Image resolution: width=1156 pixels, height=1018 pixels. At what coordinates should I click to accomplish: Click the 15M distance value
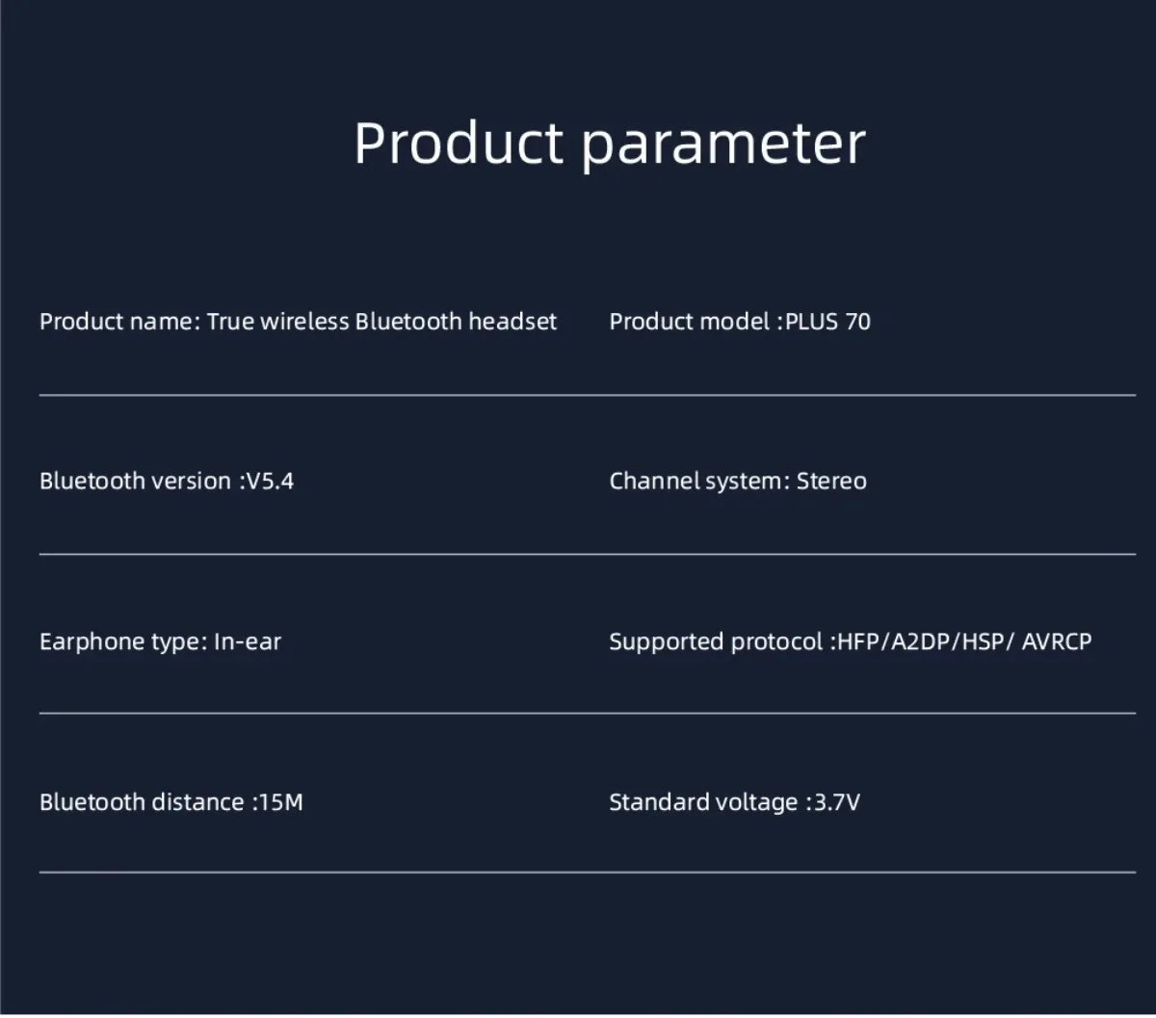click(x=281, y=802)
